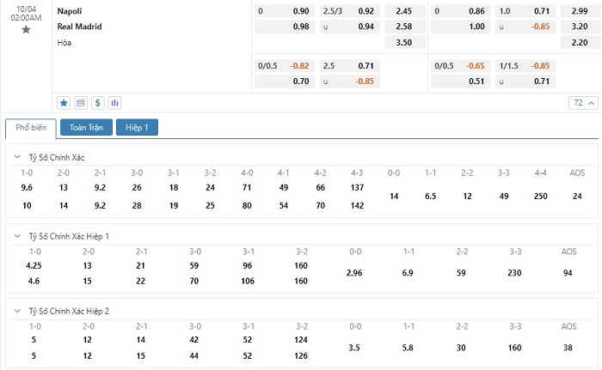Viewport: 602px width, 370px height.
Task: Open the scoreboard list icon
Action: 81,102
